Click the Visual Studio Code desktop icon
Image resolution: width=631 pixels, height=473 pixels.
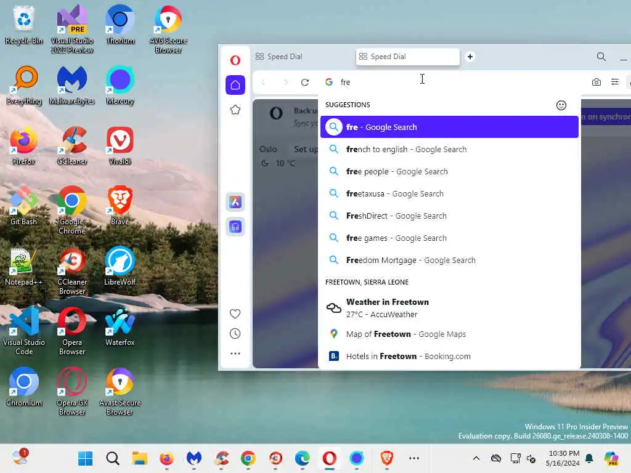click(x=24, y=331)
